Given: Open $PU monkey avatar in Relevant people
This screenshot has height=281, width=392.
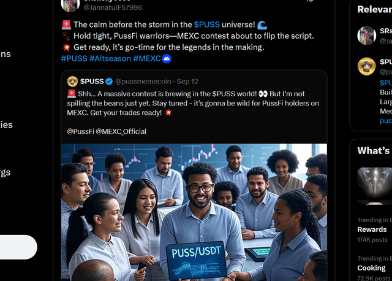Looking at the screenshot, I should (366, 67).
